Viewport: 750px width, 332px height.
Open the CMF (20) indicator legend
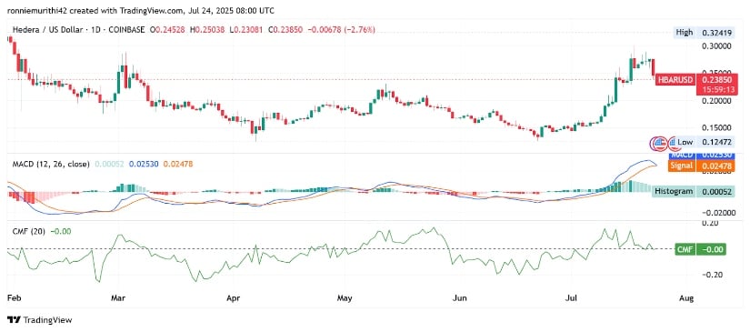29,231
